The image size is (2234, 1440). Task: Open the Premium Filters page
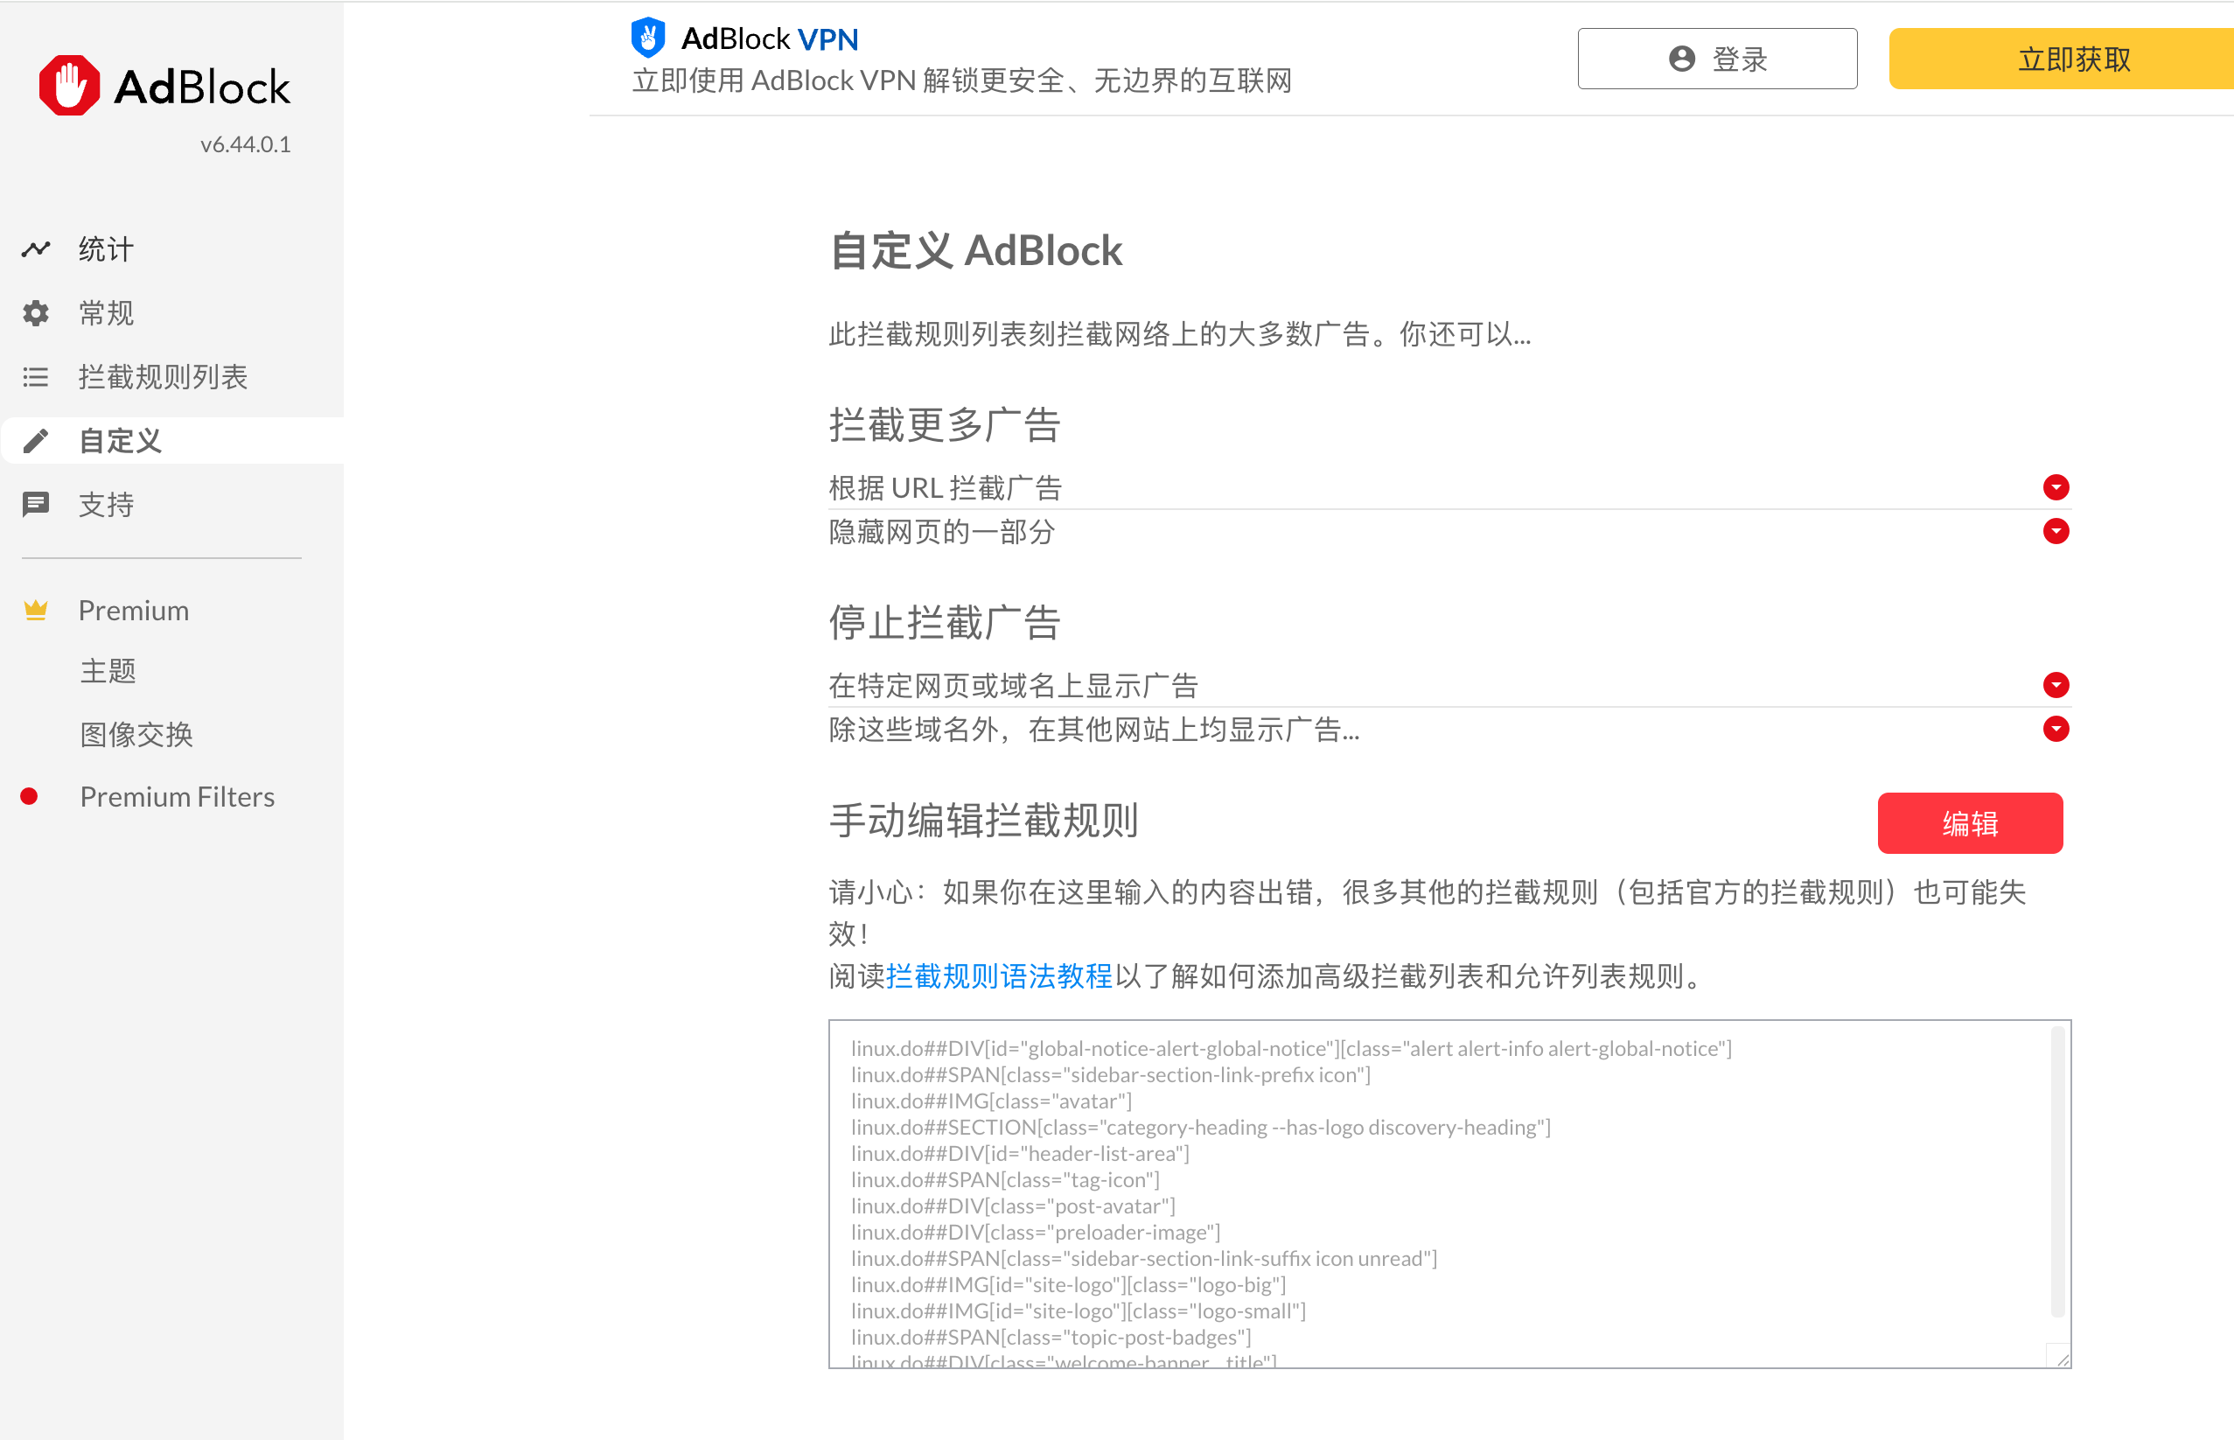[x=178, y=796]
